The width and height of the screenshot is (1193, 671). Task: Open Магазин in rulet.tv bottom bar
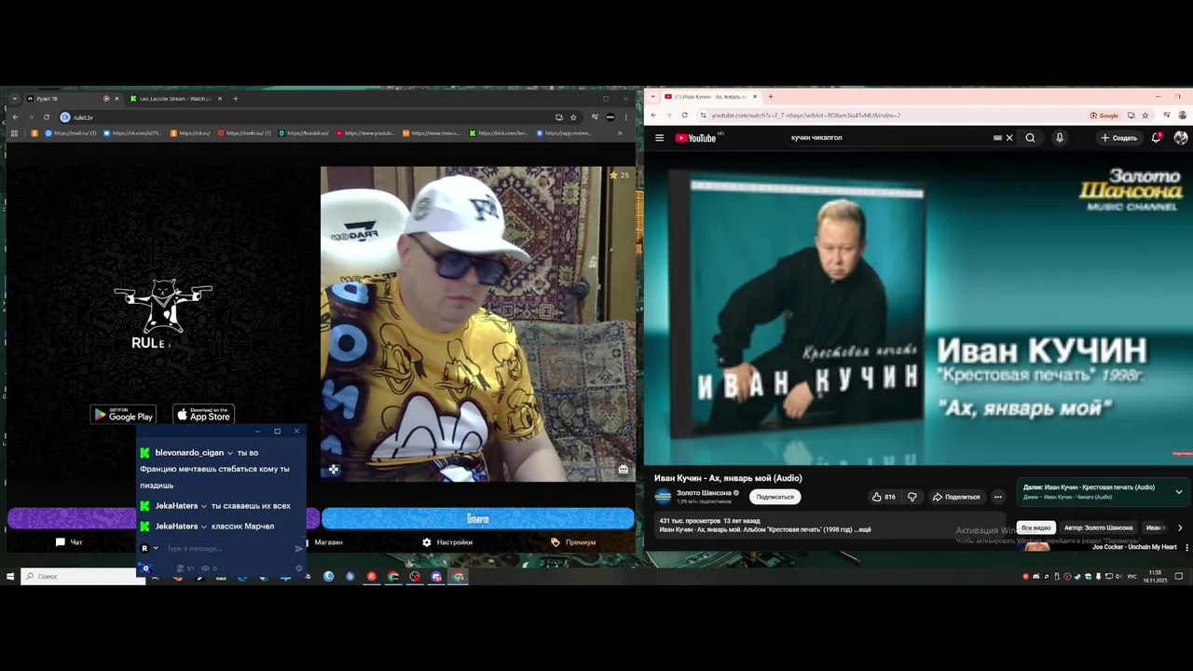click(322, 542)
